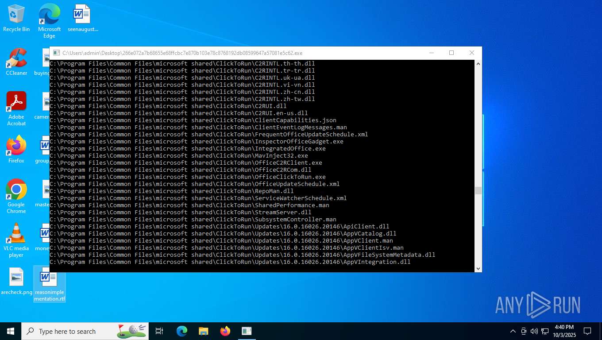Open Firefox from the taskbar
602x340 pixels.
(x=225, y=331)
